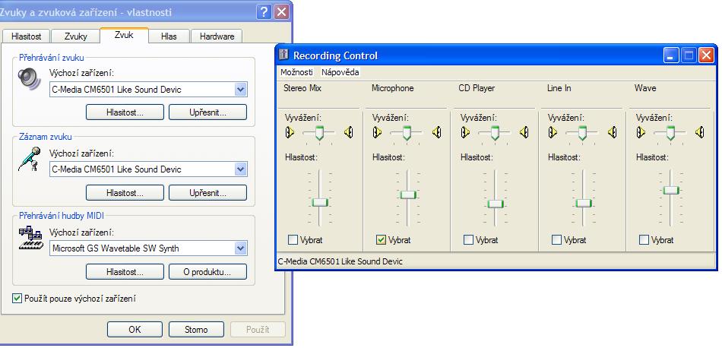Click the help question mark button
The image size is (722, 348).
point(263,12)
